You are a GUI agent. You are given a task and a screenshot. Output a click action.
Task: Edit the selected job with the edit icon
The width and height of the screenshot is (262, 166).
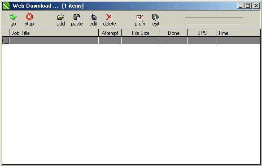tap(93, 17)
